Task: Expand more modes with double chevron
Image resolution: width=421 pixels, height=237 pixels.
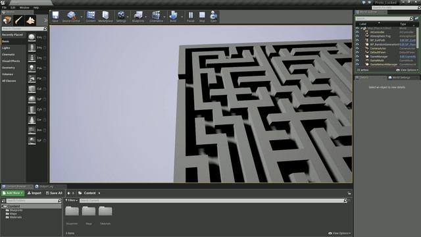Action: [45, 20]
